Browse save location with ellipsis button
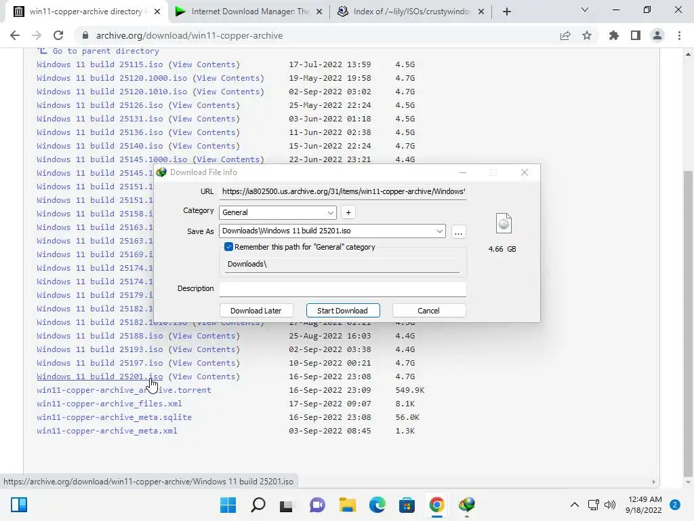This screenshot has height=521, width=694. (x=459, y=232)
